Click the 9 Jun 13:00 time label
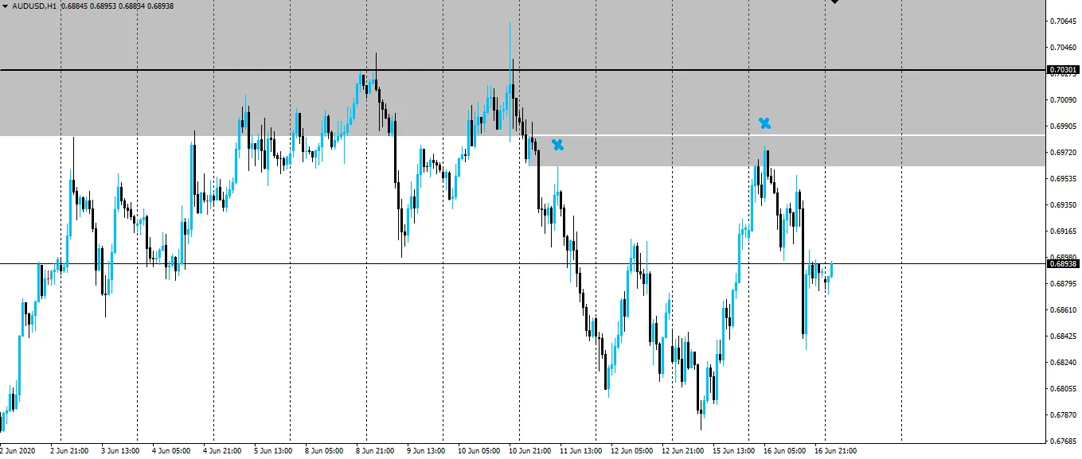Image resolution: width=1082 pixels, height=459 pixels. (x=425, y=451)
